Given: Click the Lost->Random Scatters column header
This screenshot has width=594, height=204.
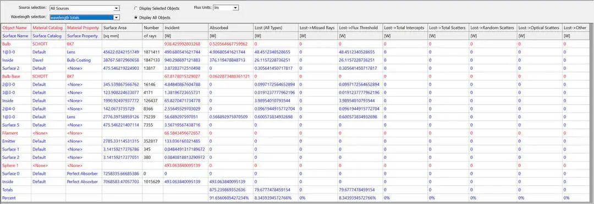Looking at the screenshot, I should tap(492, 27).
